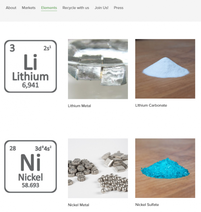Click the Lithium Carbonate caption
Viewport: 201px width, 212px height.
tap(151, 105)
